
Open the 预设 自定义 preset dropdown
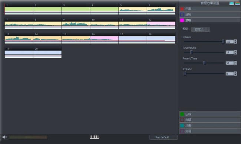click(201, 29)
